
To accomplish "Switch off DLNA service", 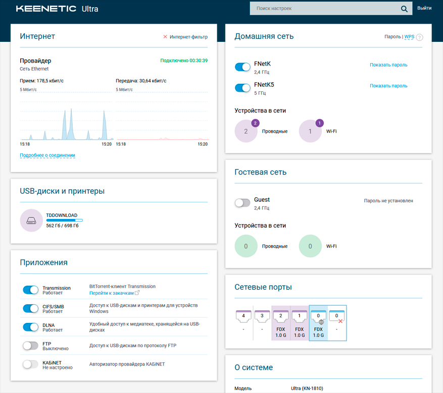I will [x=30, y=327].
